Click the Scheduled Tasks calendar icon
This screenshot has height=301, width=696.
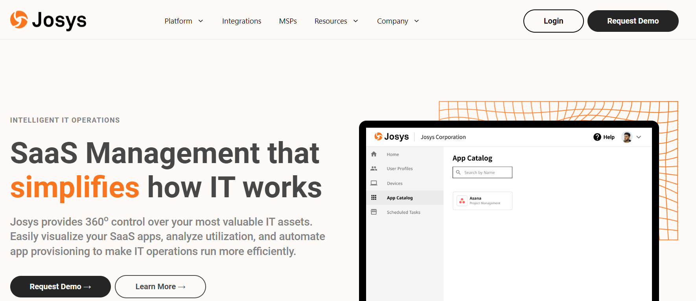pos(374,212)
